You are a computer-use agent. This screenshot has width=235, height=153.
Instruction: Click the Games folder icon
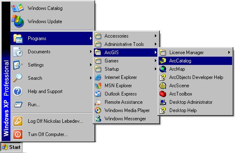[98, 61]
